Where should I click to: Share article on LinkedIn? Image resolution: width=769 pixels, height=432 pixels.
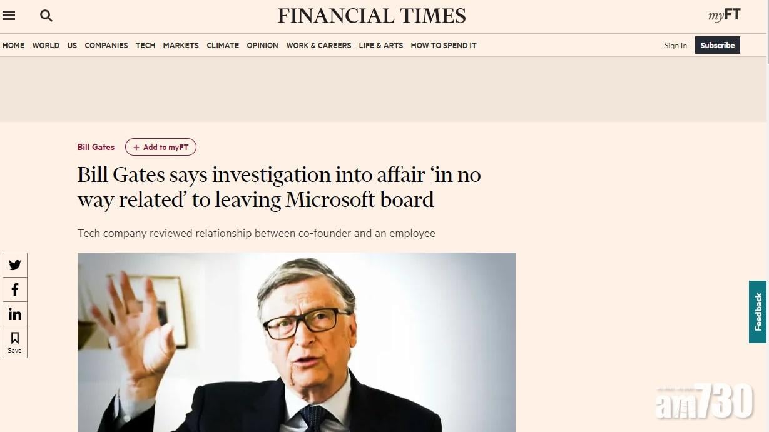pos(15,314)
